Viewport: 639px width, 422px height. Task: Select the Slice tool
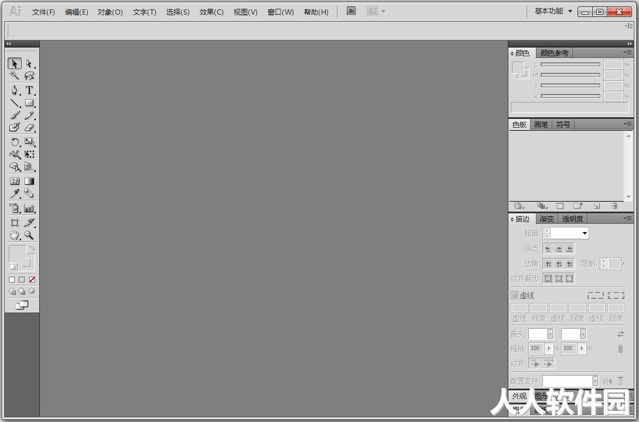click(x=29, y=223)
